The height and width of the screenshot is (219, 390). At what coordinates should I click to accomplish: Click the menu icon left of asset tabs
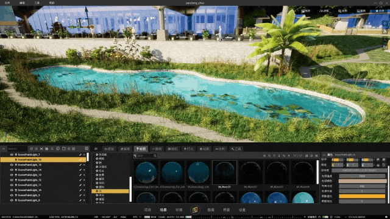(x=96, y=148)
